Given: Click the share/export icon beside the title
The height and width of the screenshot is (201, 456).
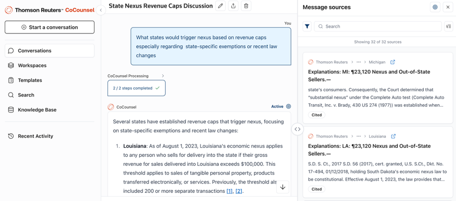Looking at the screenshot, I should click(233, 6).
